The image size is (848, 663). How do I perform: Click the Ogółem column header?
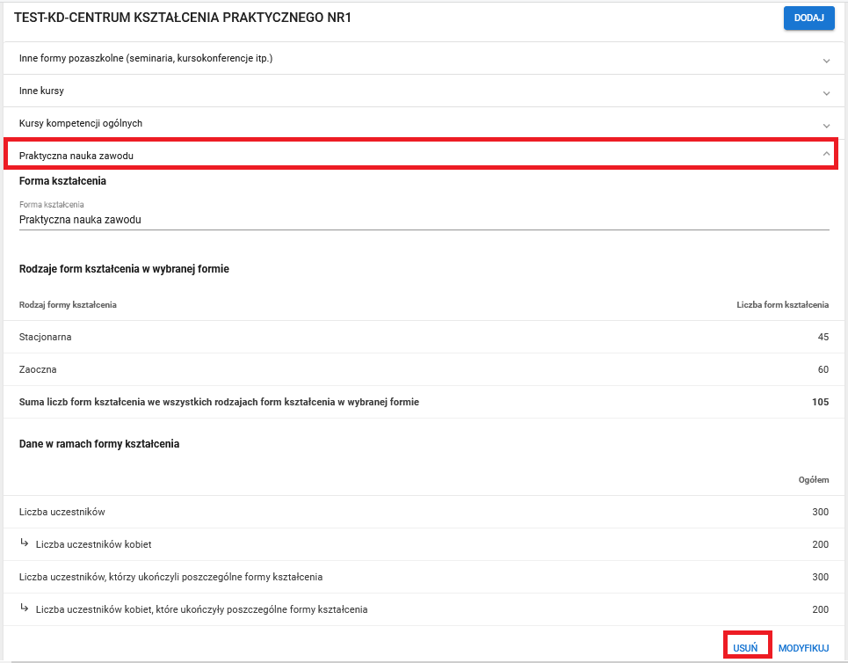point(813,480)
